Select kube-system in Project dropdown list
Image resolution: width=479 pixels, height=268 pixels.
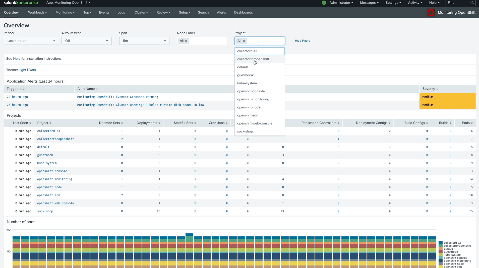pos(260,83)
